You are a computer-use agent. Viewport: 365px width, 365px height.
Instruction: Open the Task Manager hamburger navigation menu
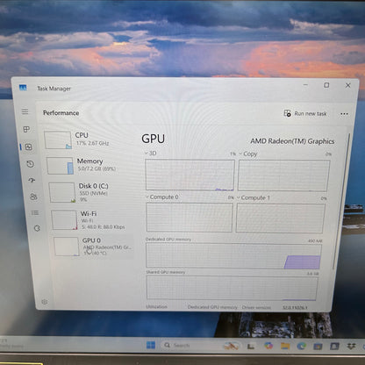coord(25,111)
